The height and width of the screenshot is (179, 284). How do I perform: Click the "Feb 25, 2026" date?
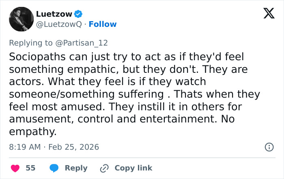coord(73,147)
